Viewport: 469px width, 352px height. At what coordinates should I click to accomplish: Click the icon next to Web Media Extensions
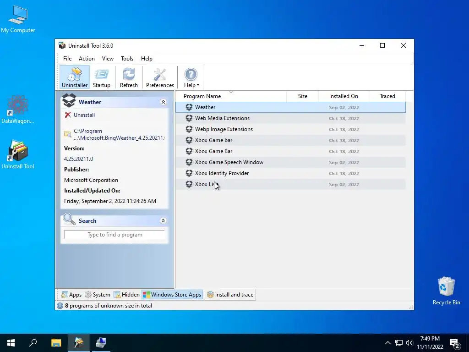point(189,118)
